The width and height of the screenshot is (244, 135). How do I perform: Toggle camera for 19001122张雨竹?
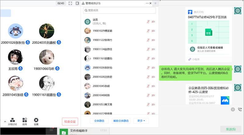[153, 40]
